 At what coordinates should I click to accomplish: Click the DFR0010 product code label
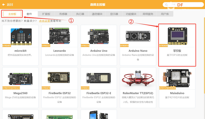point(124,46)
